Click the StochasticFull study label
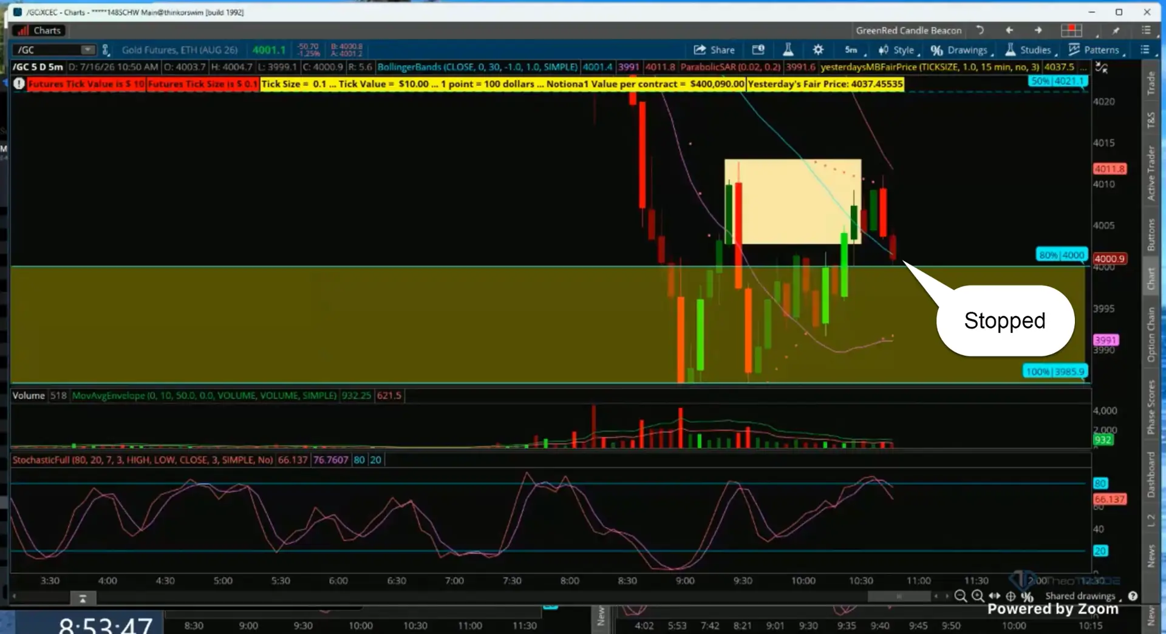The width and height of the screenshot is (1166, 634). pyautogui.click(x=143, y=460)
